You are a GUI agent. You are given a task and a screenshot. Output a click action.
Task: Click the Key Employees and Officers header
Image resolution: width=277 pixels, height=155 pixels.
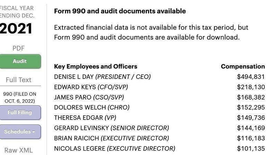96,66
